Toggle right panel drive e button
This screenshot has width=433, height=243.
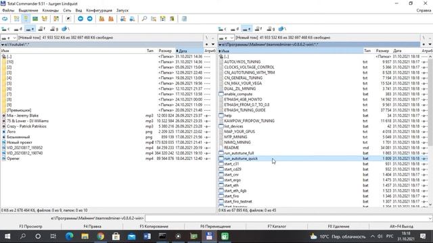coord(246,28)
